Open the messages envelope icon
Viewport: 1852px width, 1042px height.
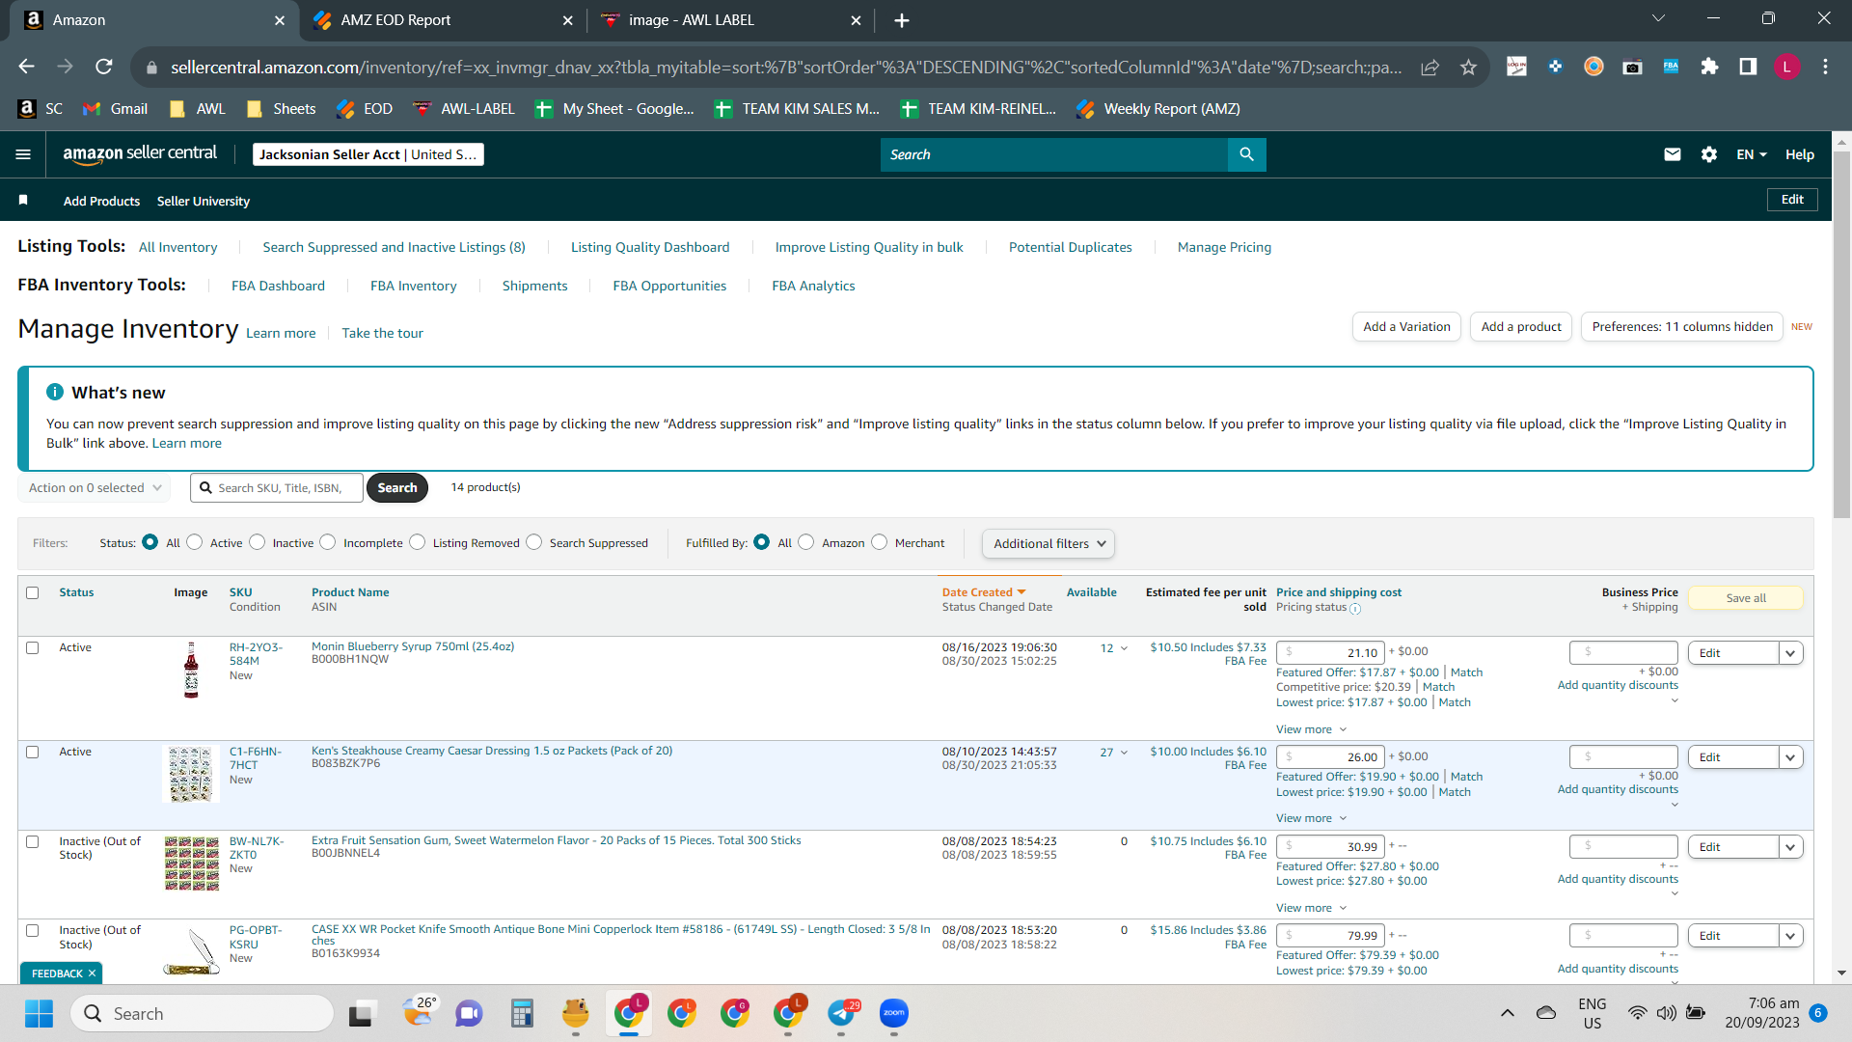pos(1673,154)
